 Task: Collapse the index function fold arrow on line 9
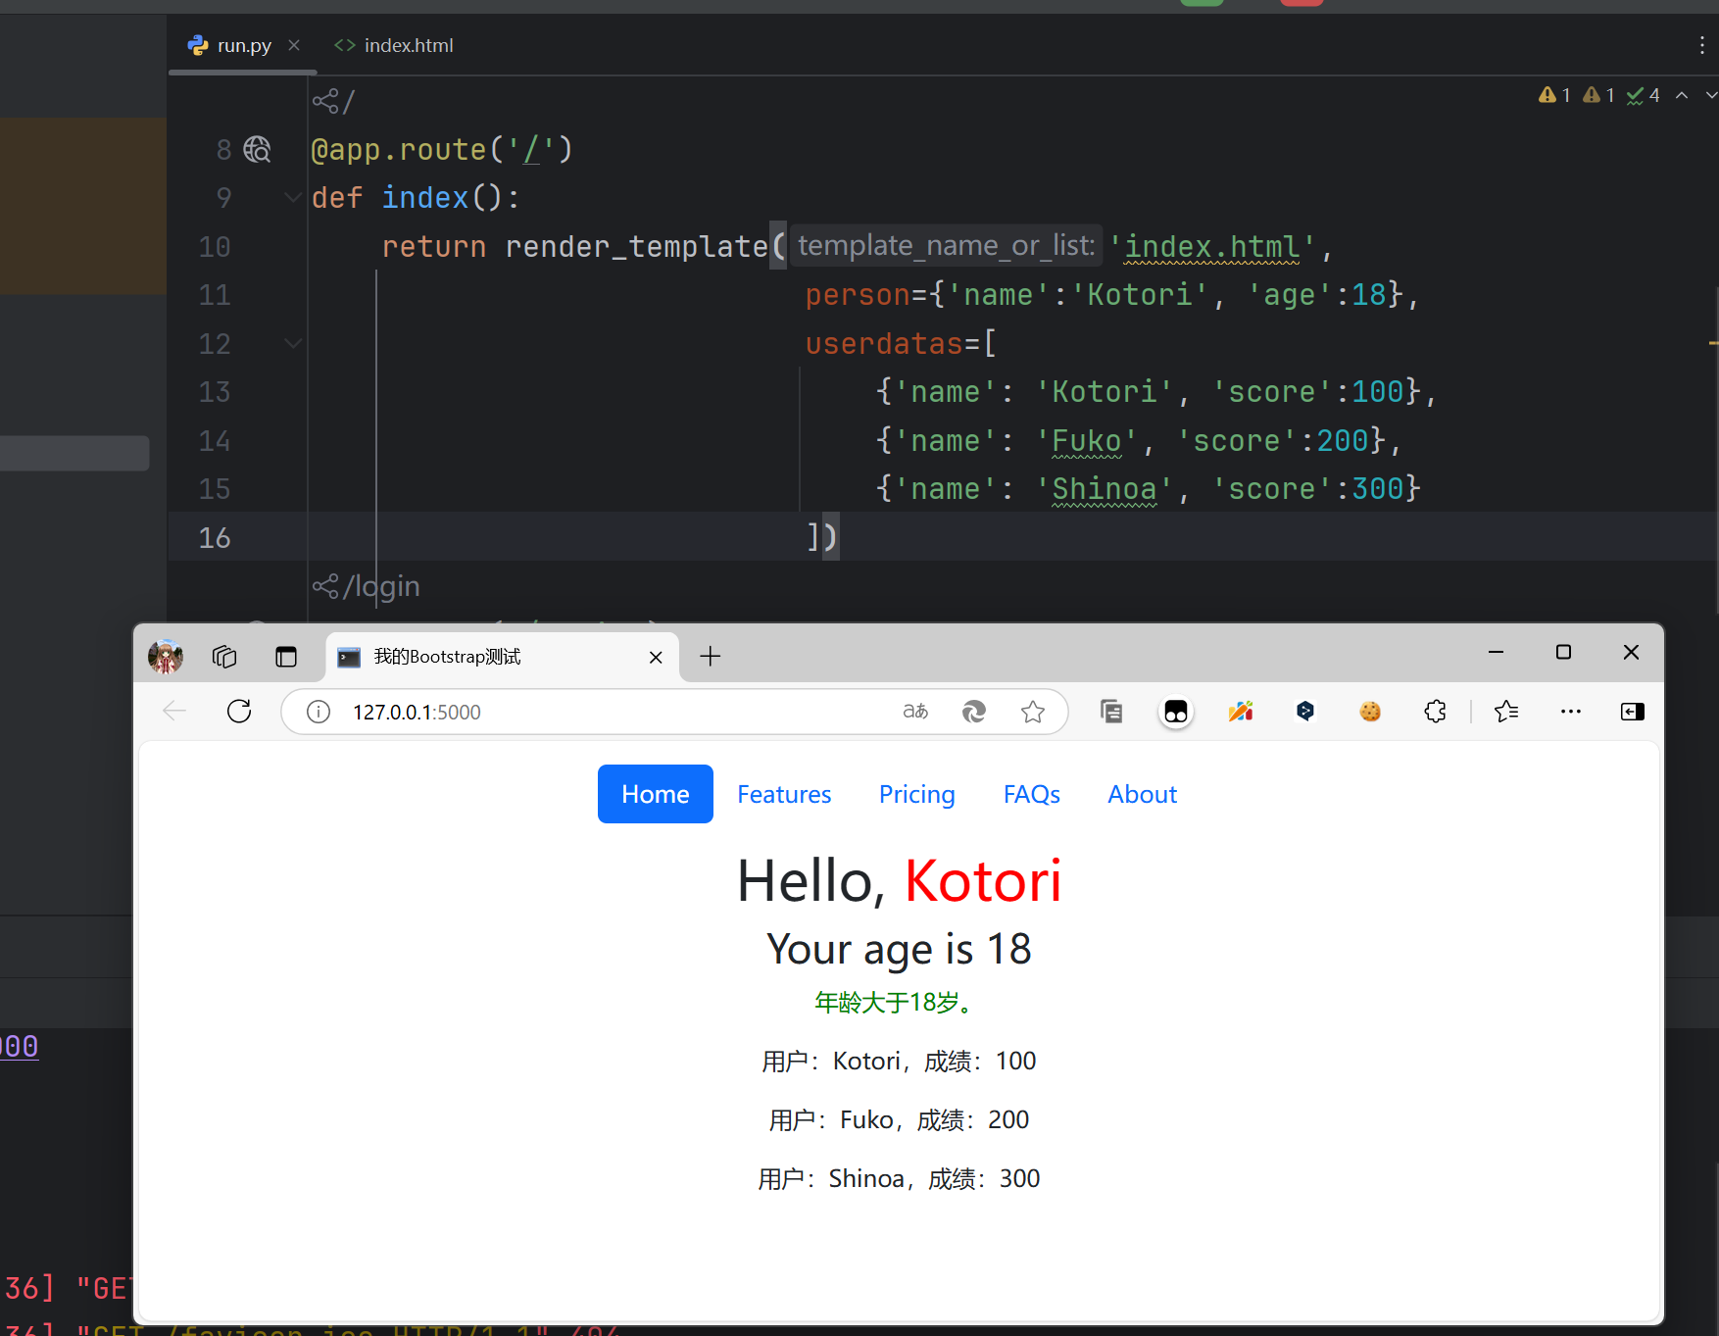[292, 198]
